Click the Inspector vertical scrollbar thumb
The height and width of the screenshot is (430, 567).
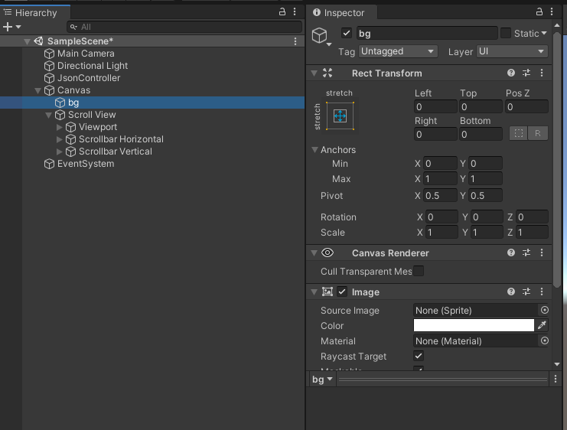(557, 159)
